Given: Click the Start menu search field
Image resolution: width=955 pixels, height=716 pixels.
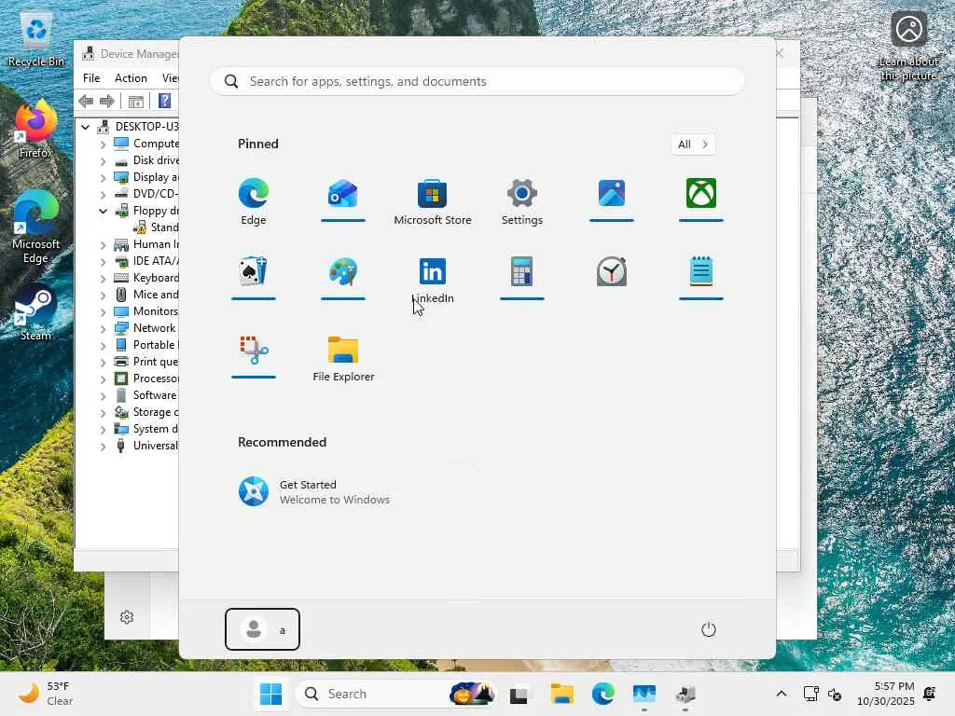Looking at the screenshot, I should click(477, 81).
